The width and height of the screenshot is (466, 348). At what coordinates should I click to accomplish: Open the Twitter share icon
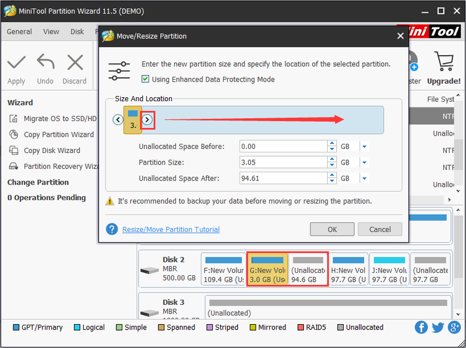pyautogui.click(x=438, y=328)
